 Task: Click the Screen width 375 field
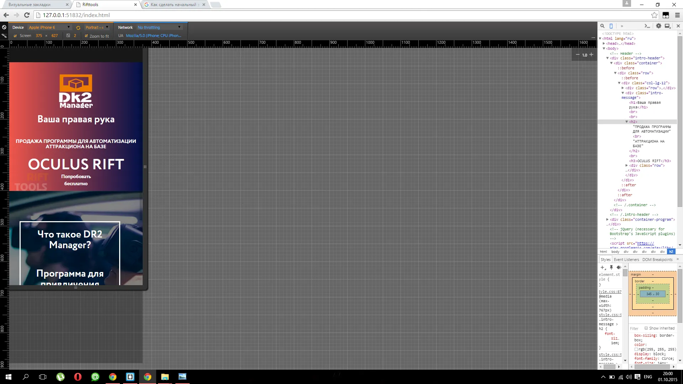[x=39, y=36]
